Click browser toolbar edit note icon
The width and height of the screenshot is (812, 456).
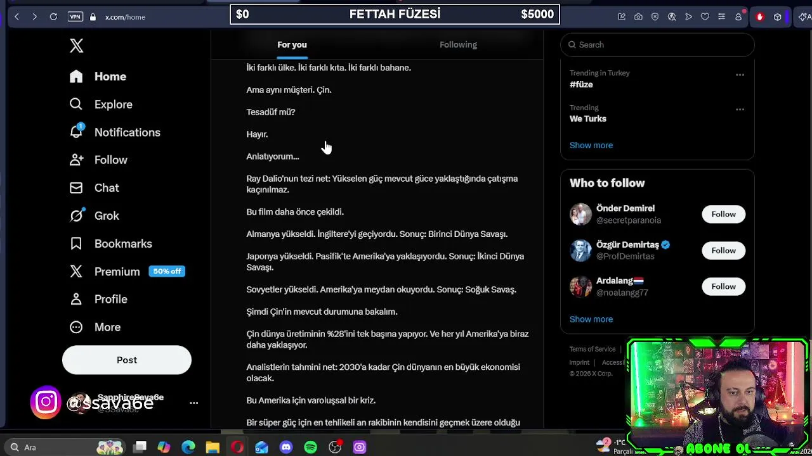[x=622, y=17]
